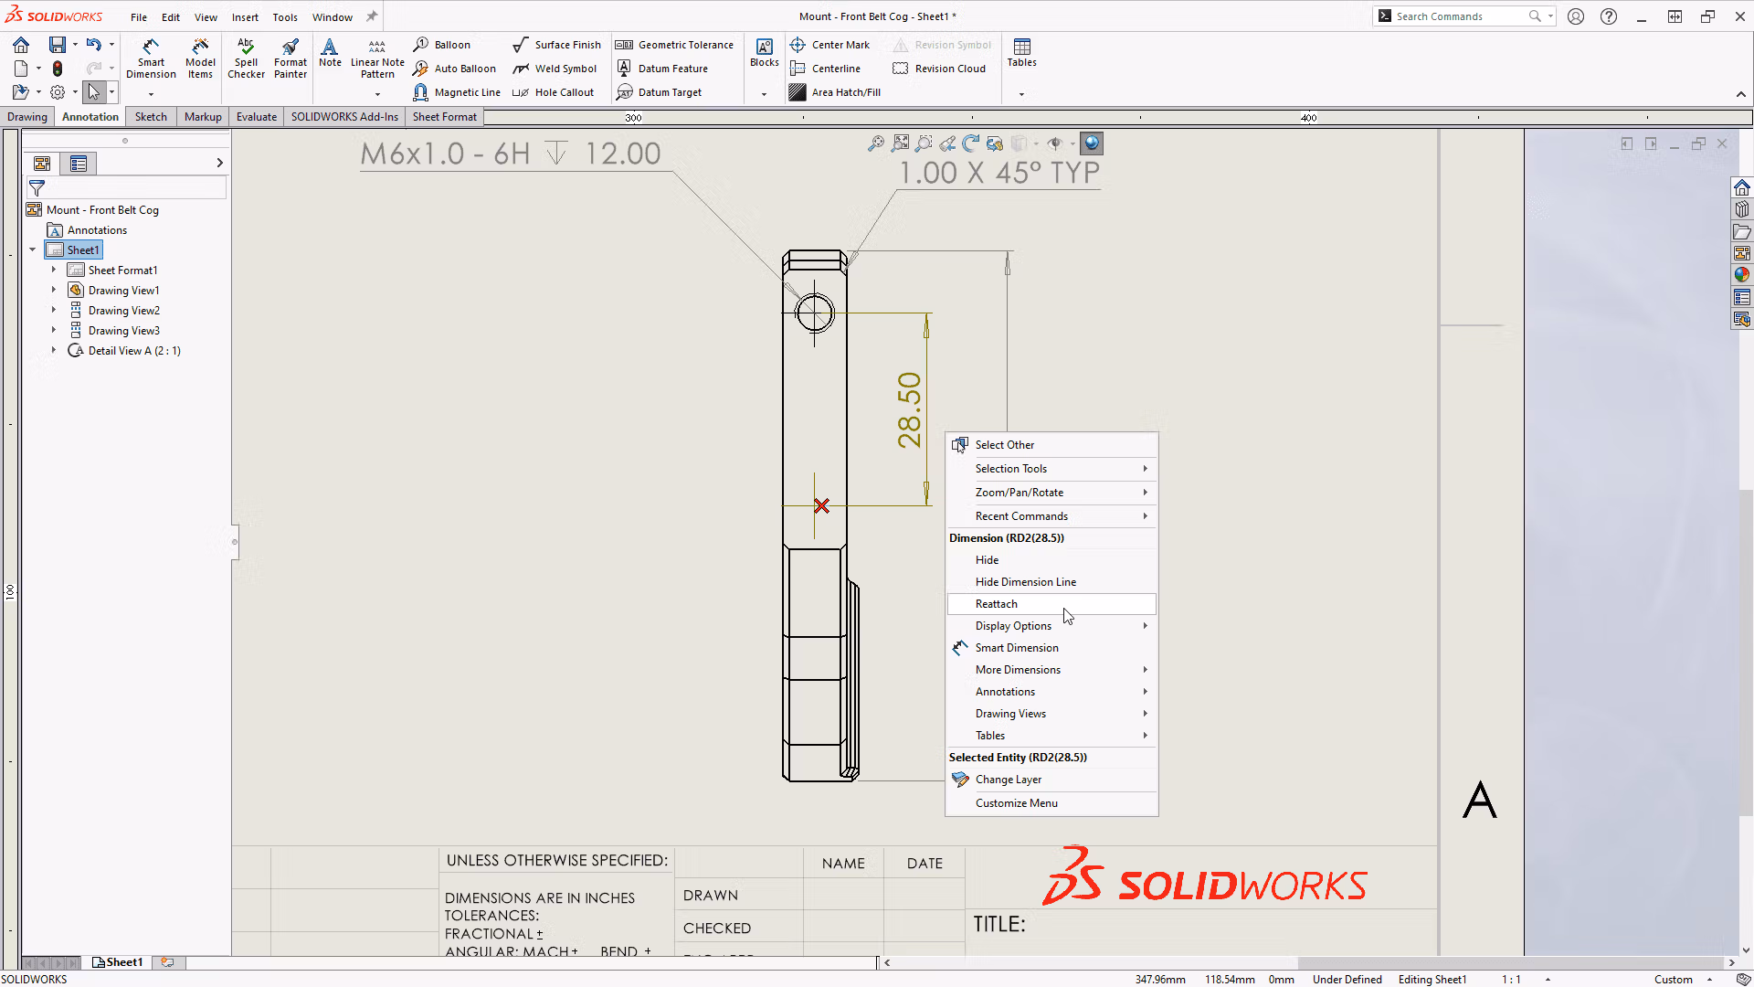The image size is (1754, 987).
Task: Open SOLIDWORKS Resources in task pane
Action: 1742,187
